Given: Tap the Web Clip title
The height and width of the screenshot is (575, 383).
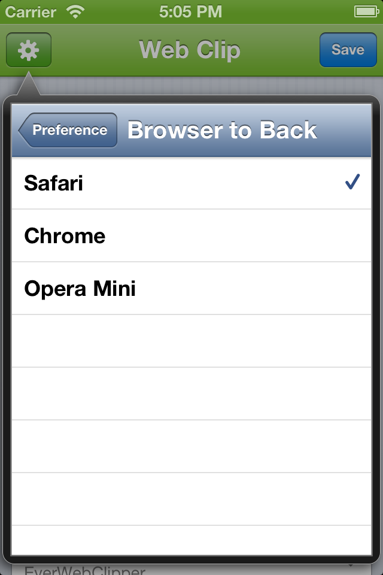Looking at the screenshot, I should pyautogui.click(x=190, y=50).
